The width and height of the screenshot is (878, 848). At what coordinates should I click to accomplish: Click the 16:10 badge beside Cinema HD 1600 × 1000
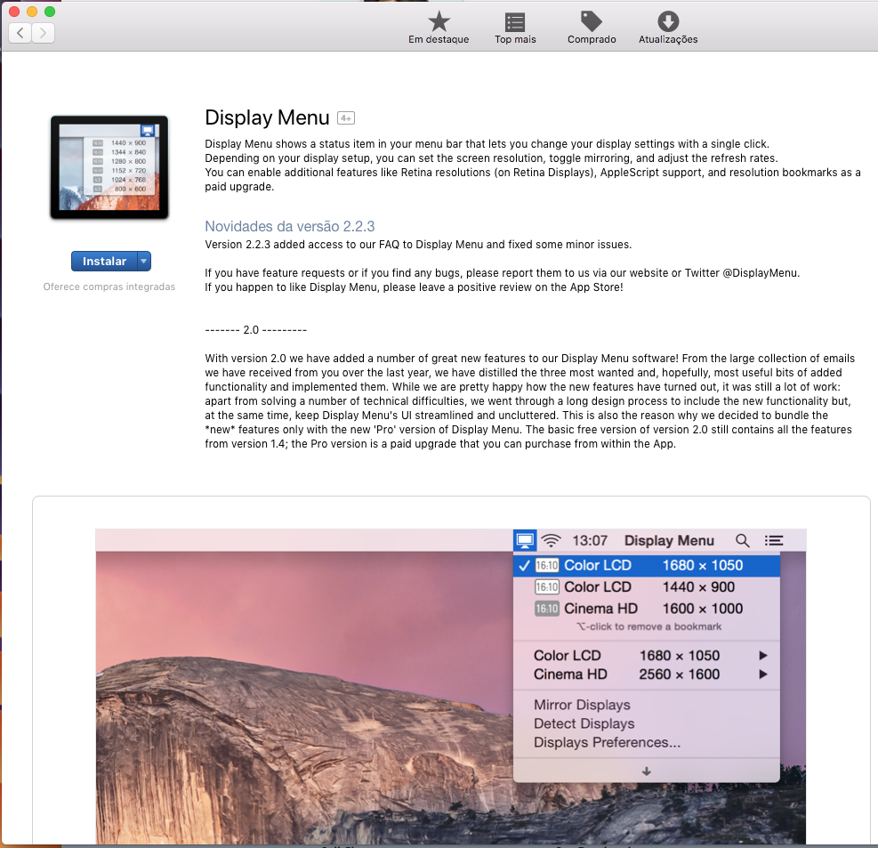[x=546, y=609]
